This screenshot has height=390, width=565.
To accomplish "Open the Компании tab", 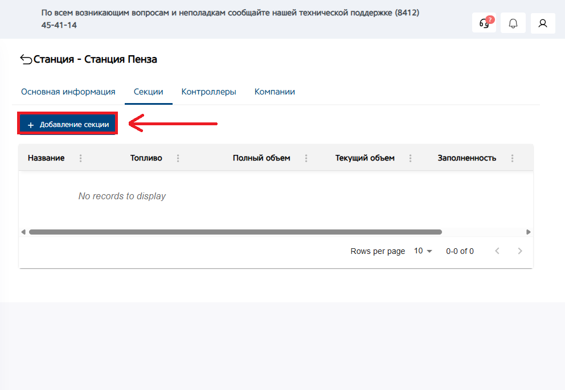I will tap(275, 92).
